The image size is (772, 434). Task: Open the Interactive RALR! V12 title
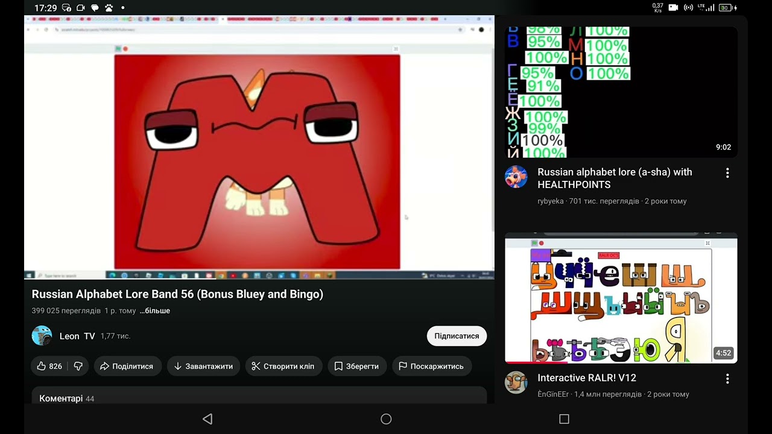point(587,378)
